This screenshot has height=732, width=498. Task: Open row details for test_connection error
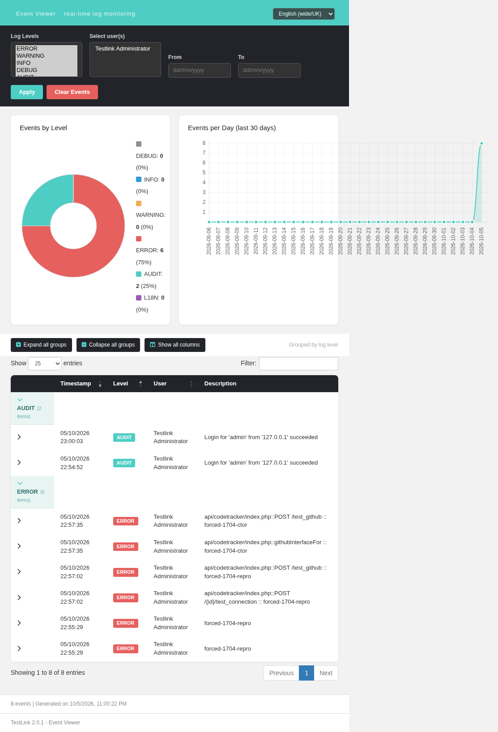tap(19, 597)
